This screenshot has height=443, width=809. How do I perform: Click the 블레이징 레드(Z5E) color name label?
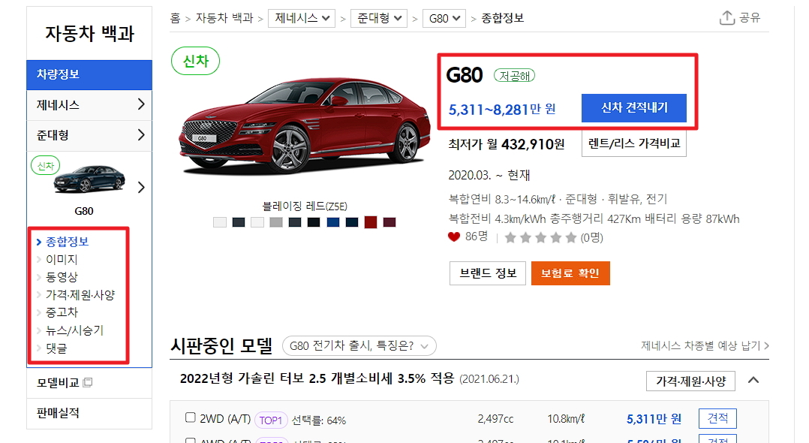click(305, 206)
